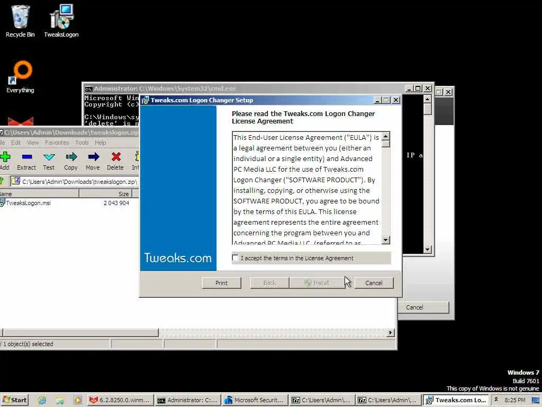Click the Copy icon in 7-Zip
The width and height of the screenshot is (542, 407).
pos(71,161)
